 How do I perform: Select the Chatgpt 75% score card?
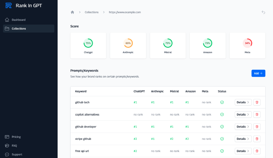[88, 45]
